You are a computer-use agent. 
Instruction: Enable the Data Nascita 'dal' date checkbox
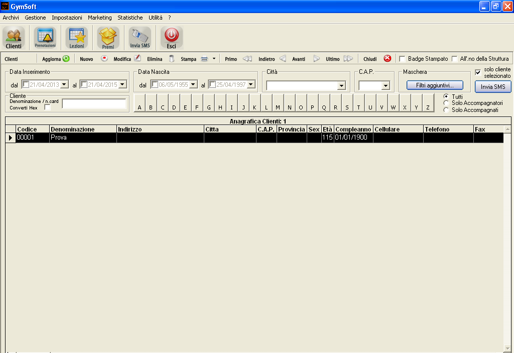[x=155, y=85]
